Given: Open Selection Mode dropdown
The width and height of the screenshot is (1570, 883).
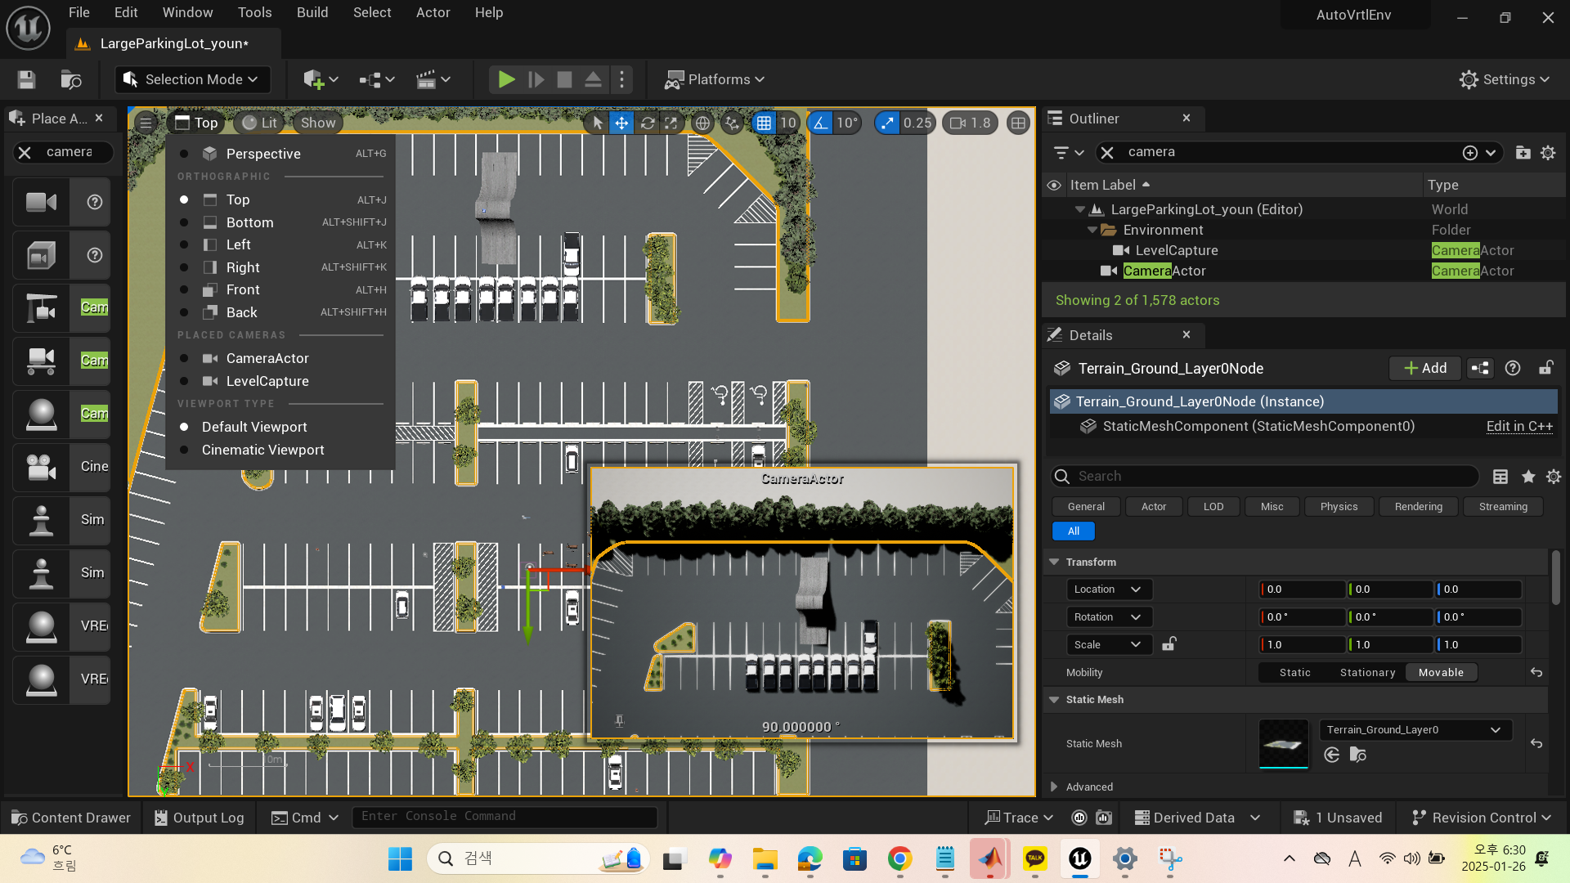Looking at the screenshot, I should (192, 79).
